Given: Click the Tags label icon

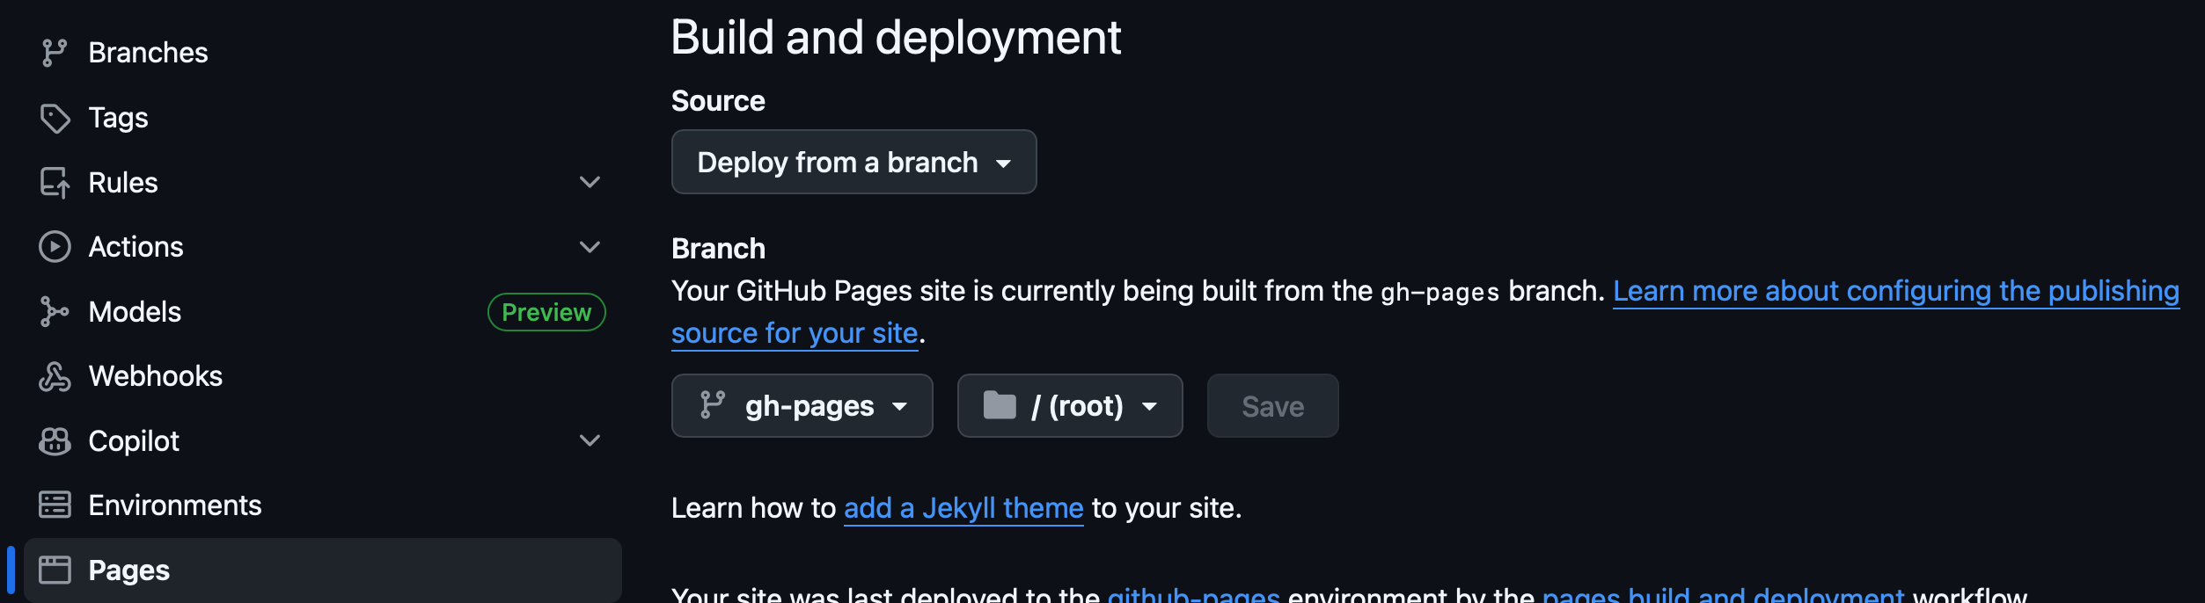Looking at the screenshot, I should pos(55,118).
